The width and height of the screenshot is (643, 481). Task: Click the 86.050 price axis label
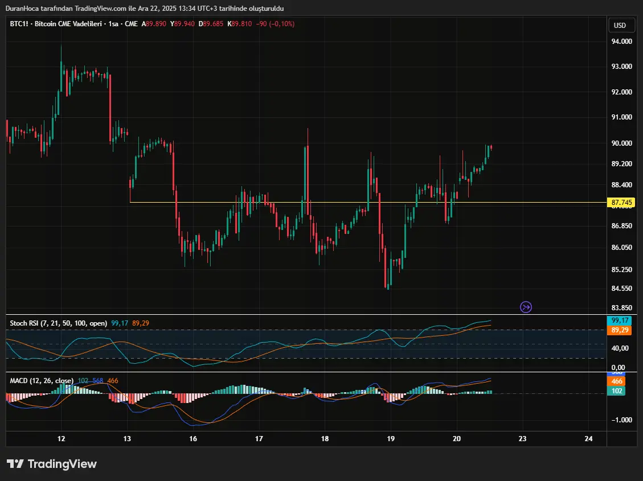coord(621,248)
